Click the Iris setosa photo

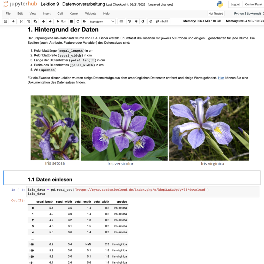tap(55, 128)
